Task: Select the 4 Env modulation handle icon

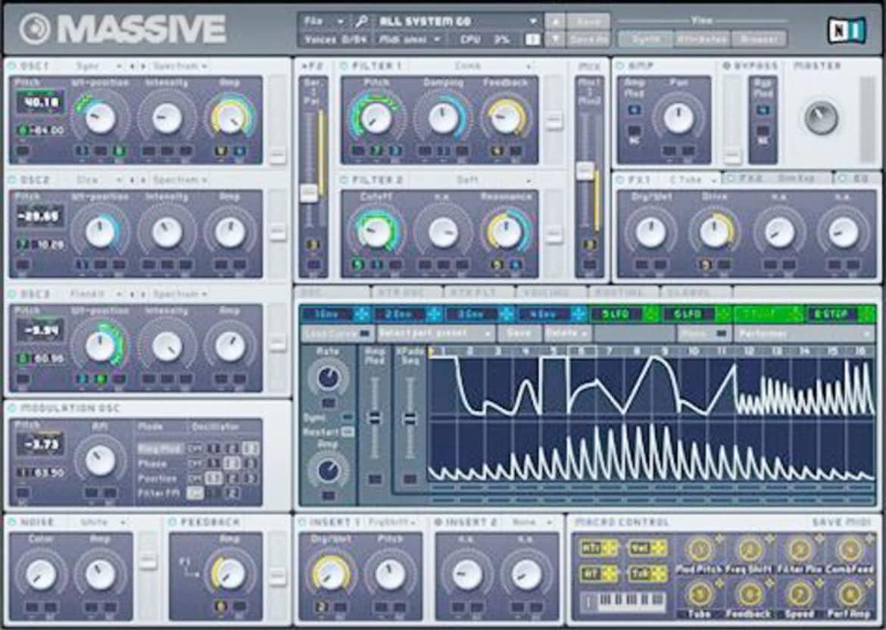Action: click(x=579, y=314)
